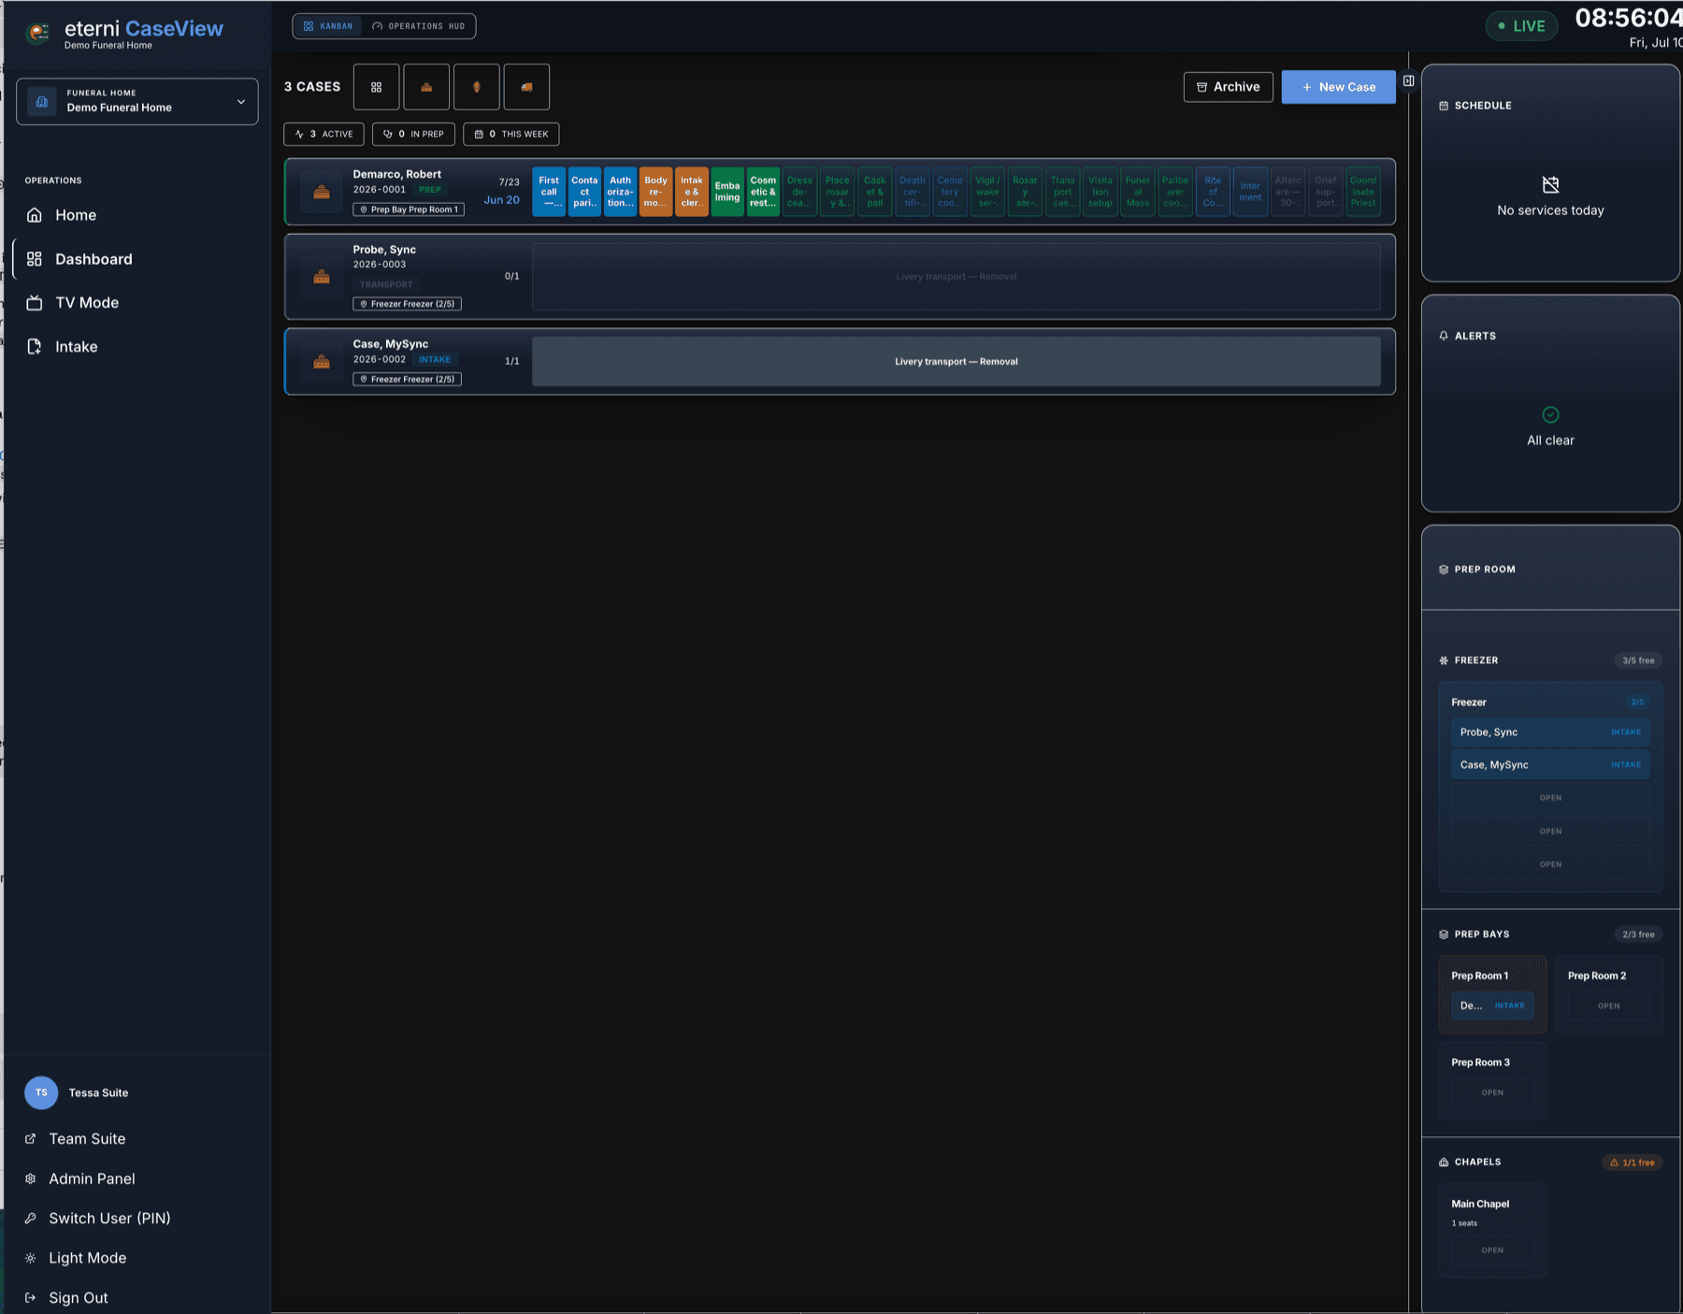Switch to the Operations HUD tab

coord(418,26)
